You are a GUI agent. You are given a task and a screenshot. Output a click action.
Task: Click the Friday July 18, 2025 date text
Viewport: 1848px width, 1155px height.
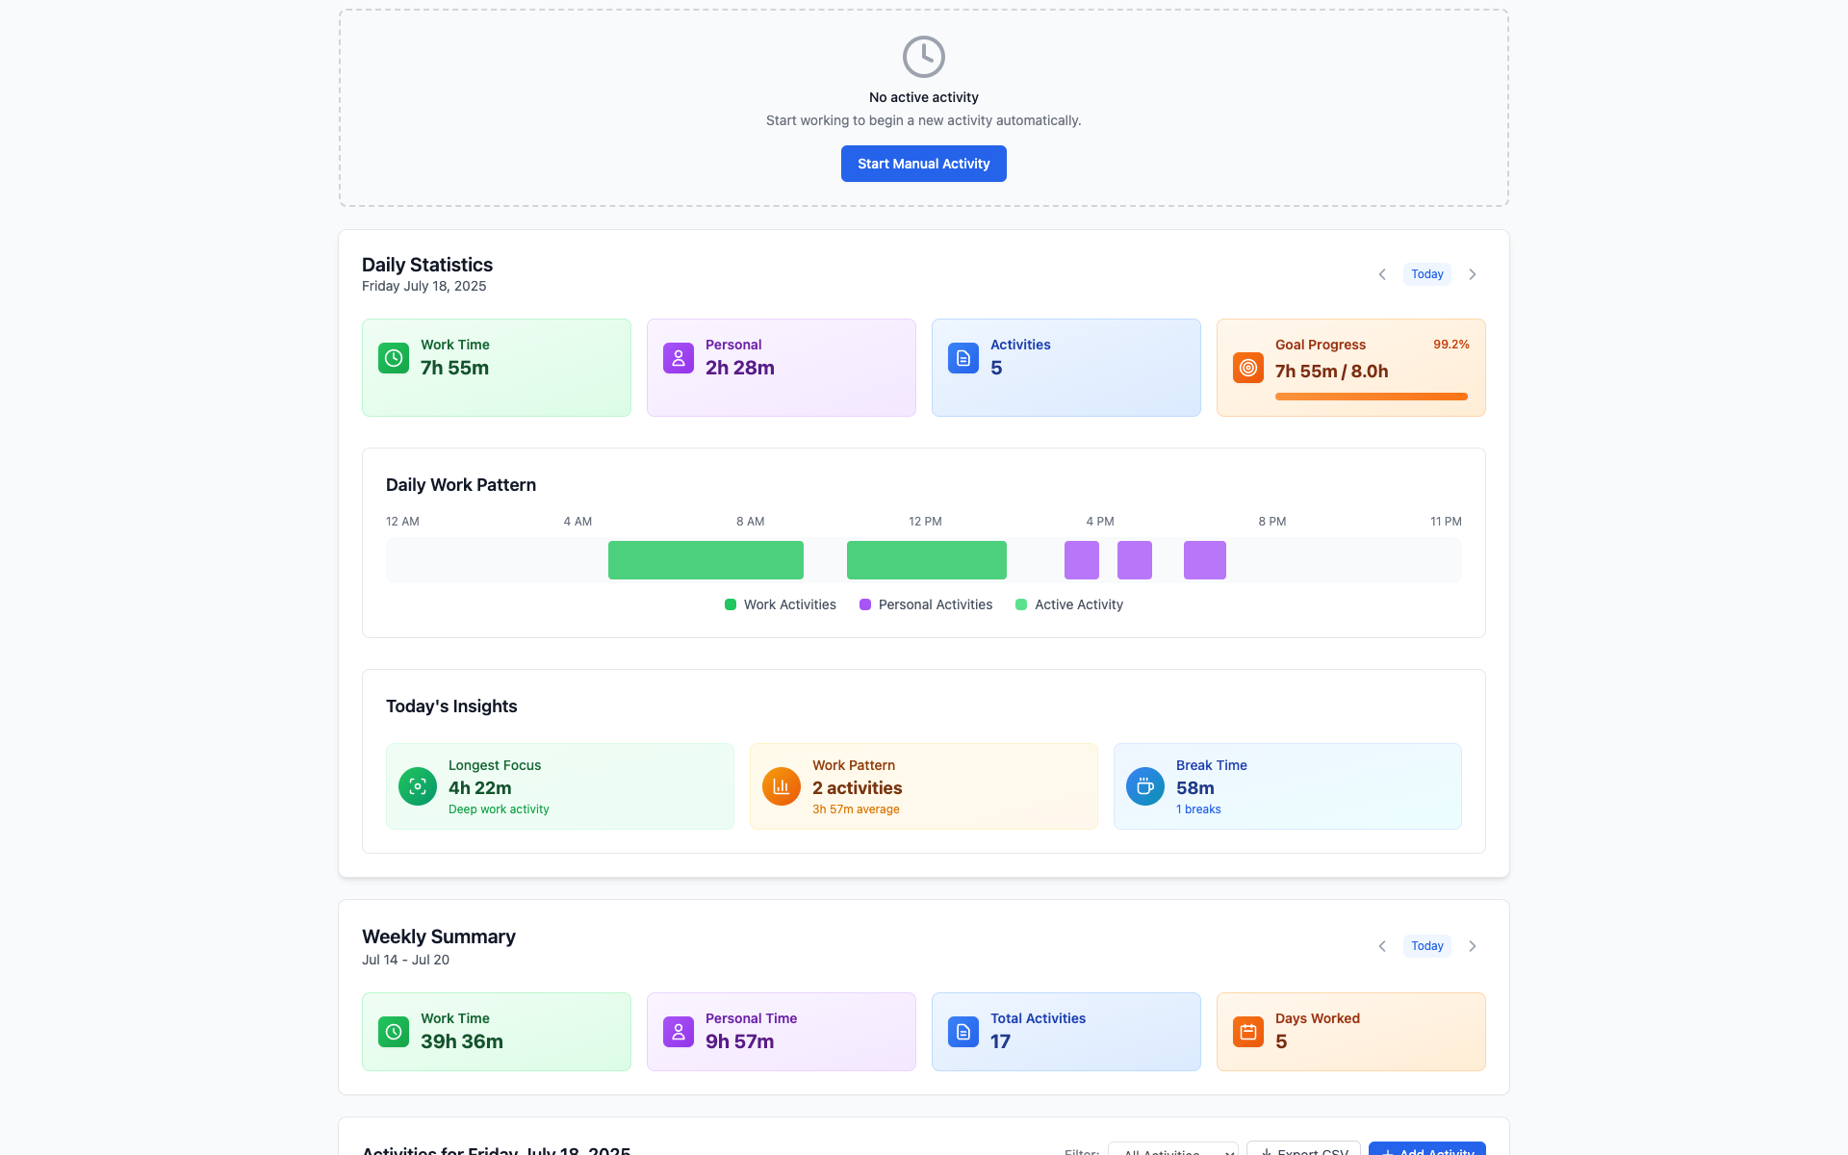[x=424, y=286]
